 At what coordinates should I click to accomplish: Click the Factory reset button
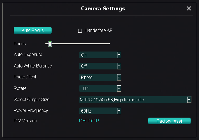click(169, 121)
